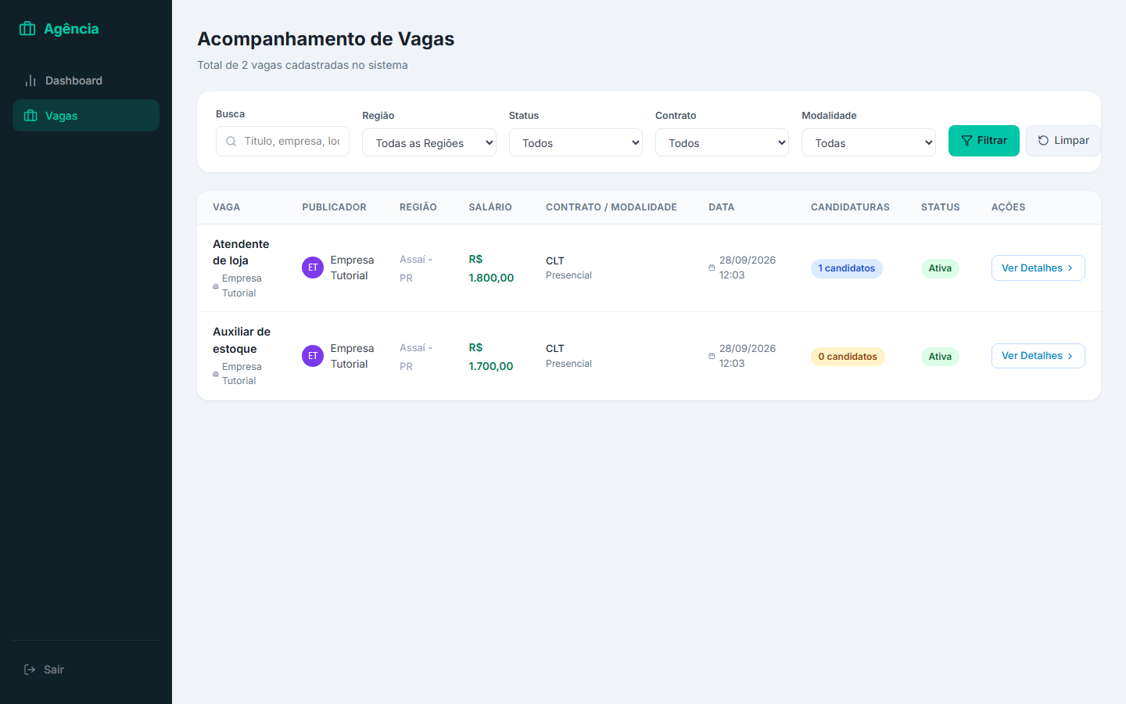Click the CANDIDATURAS column header
The width and height of the screenshot is (1126, 704).
pos(850,207)
